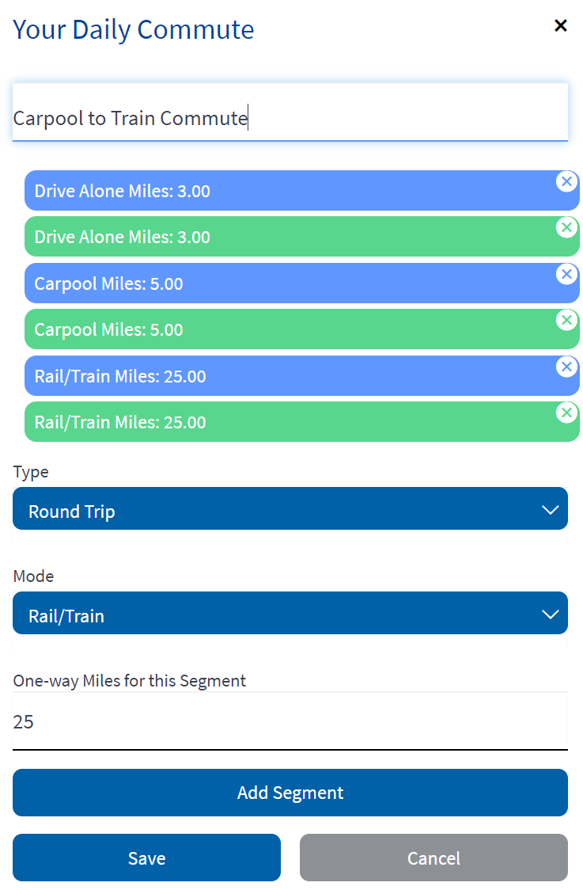Select the blue Carpool Miles segment bar
Screen dimensions: 583x890
[301, 283]
